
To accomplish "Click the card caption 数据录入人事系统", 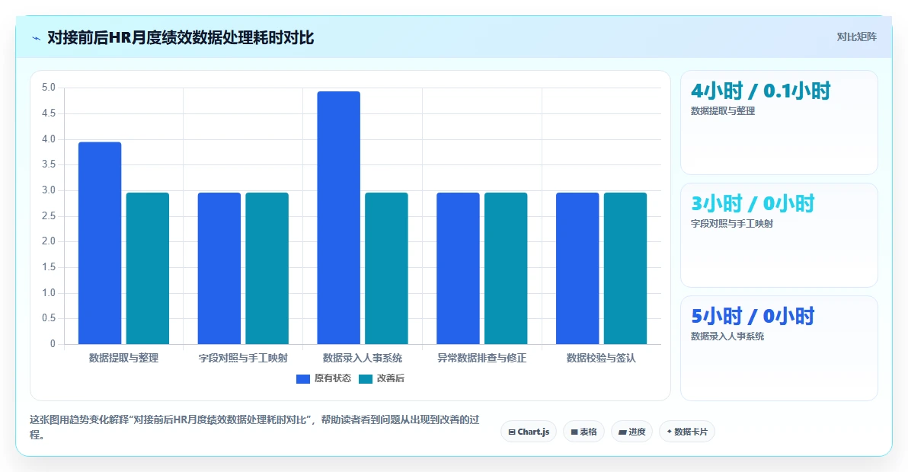I will 727,336.
